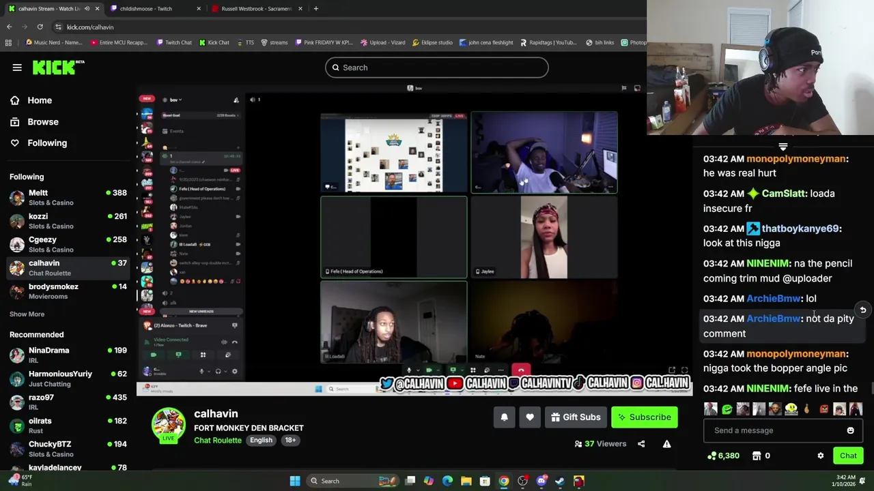Viewport: 874px width, 491px height.
Task: Open OBS Studio from taskbar
Action: (522, 481)
